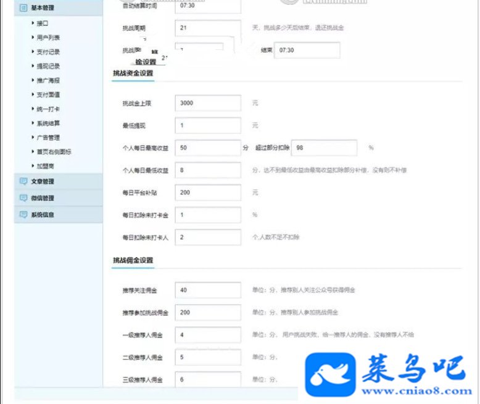Screen dimensions: 480x404
Task: Open 支付记录 in the sidebar
Action: click(x=48, y=52)
